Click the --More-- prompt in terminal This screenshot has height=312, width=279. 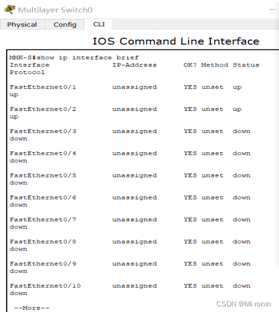tap(32, 308)
